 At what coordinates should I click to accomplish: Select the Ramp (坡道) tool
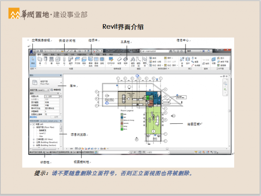click(x=119, y=60)
